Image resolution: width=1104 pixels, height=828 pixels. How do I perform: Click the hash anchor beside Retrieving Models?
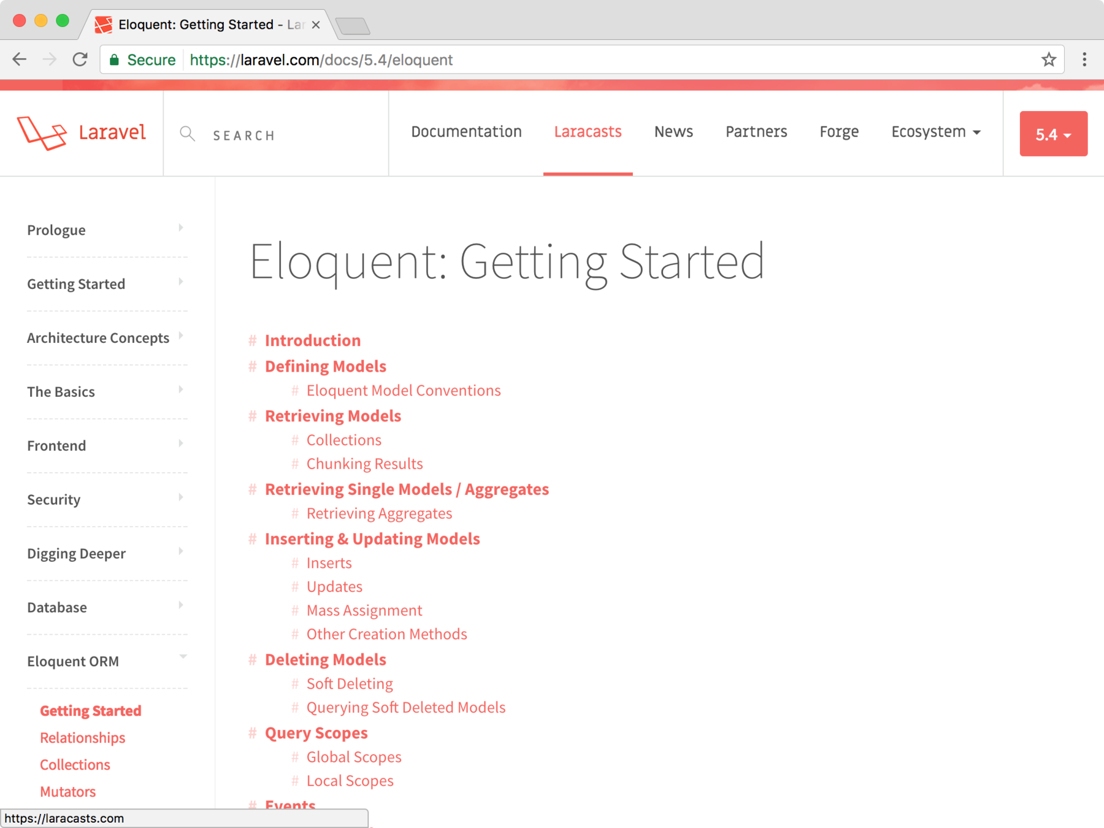[x=252, y=416]
